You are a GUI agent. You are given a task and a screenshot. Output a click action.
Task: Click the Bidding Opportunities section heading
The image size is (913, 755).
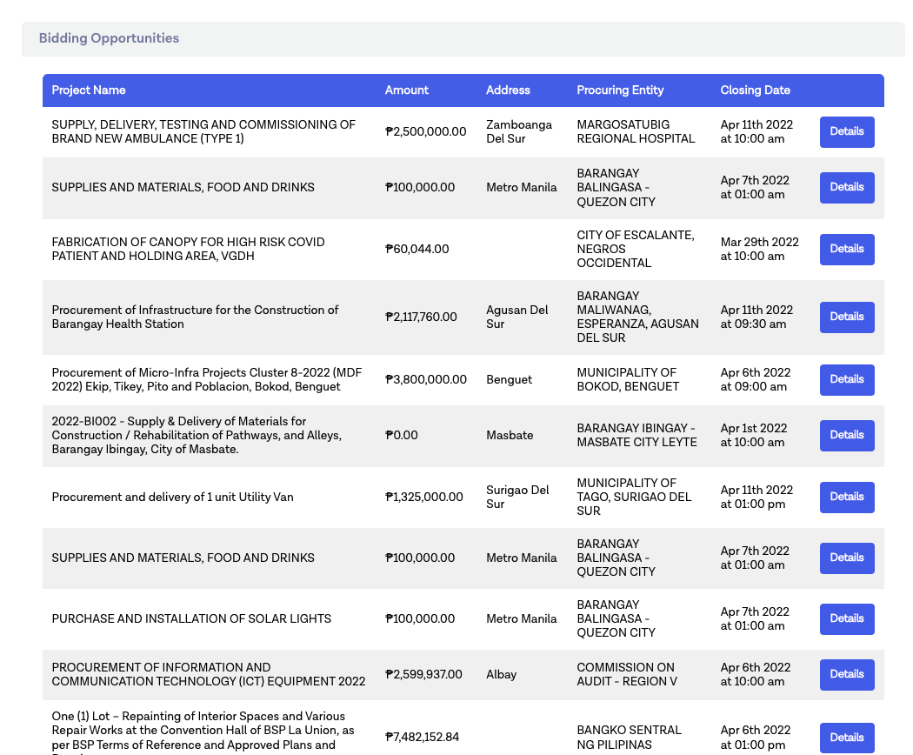(x=109, y=38)
